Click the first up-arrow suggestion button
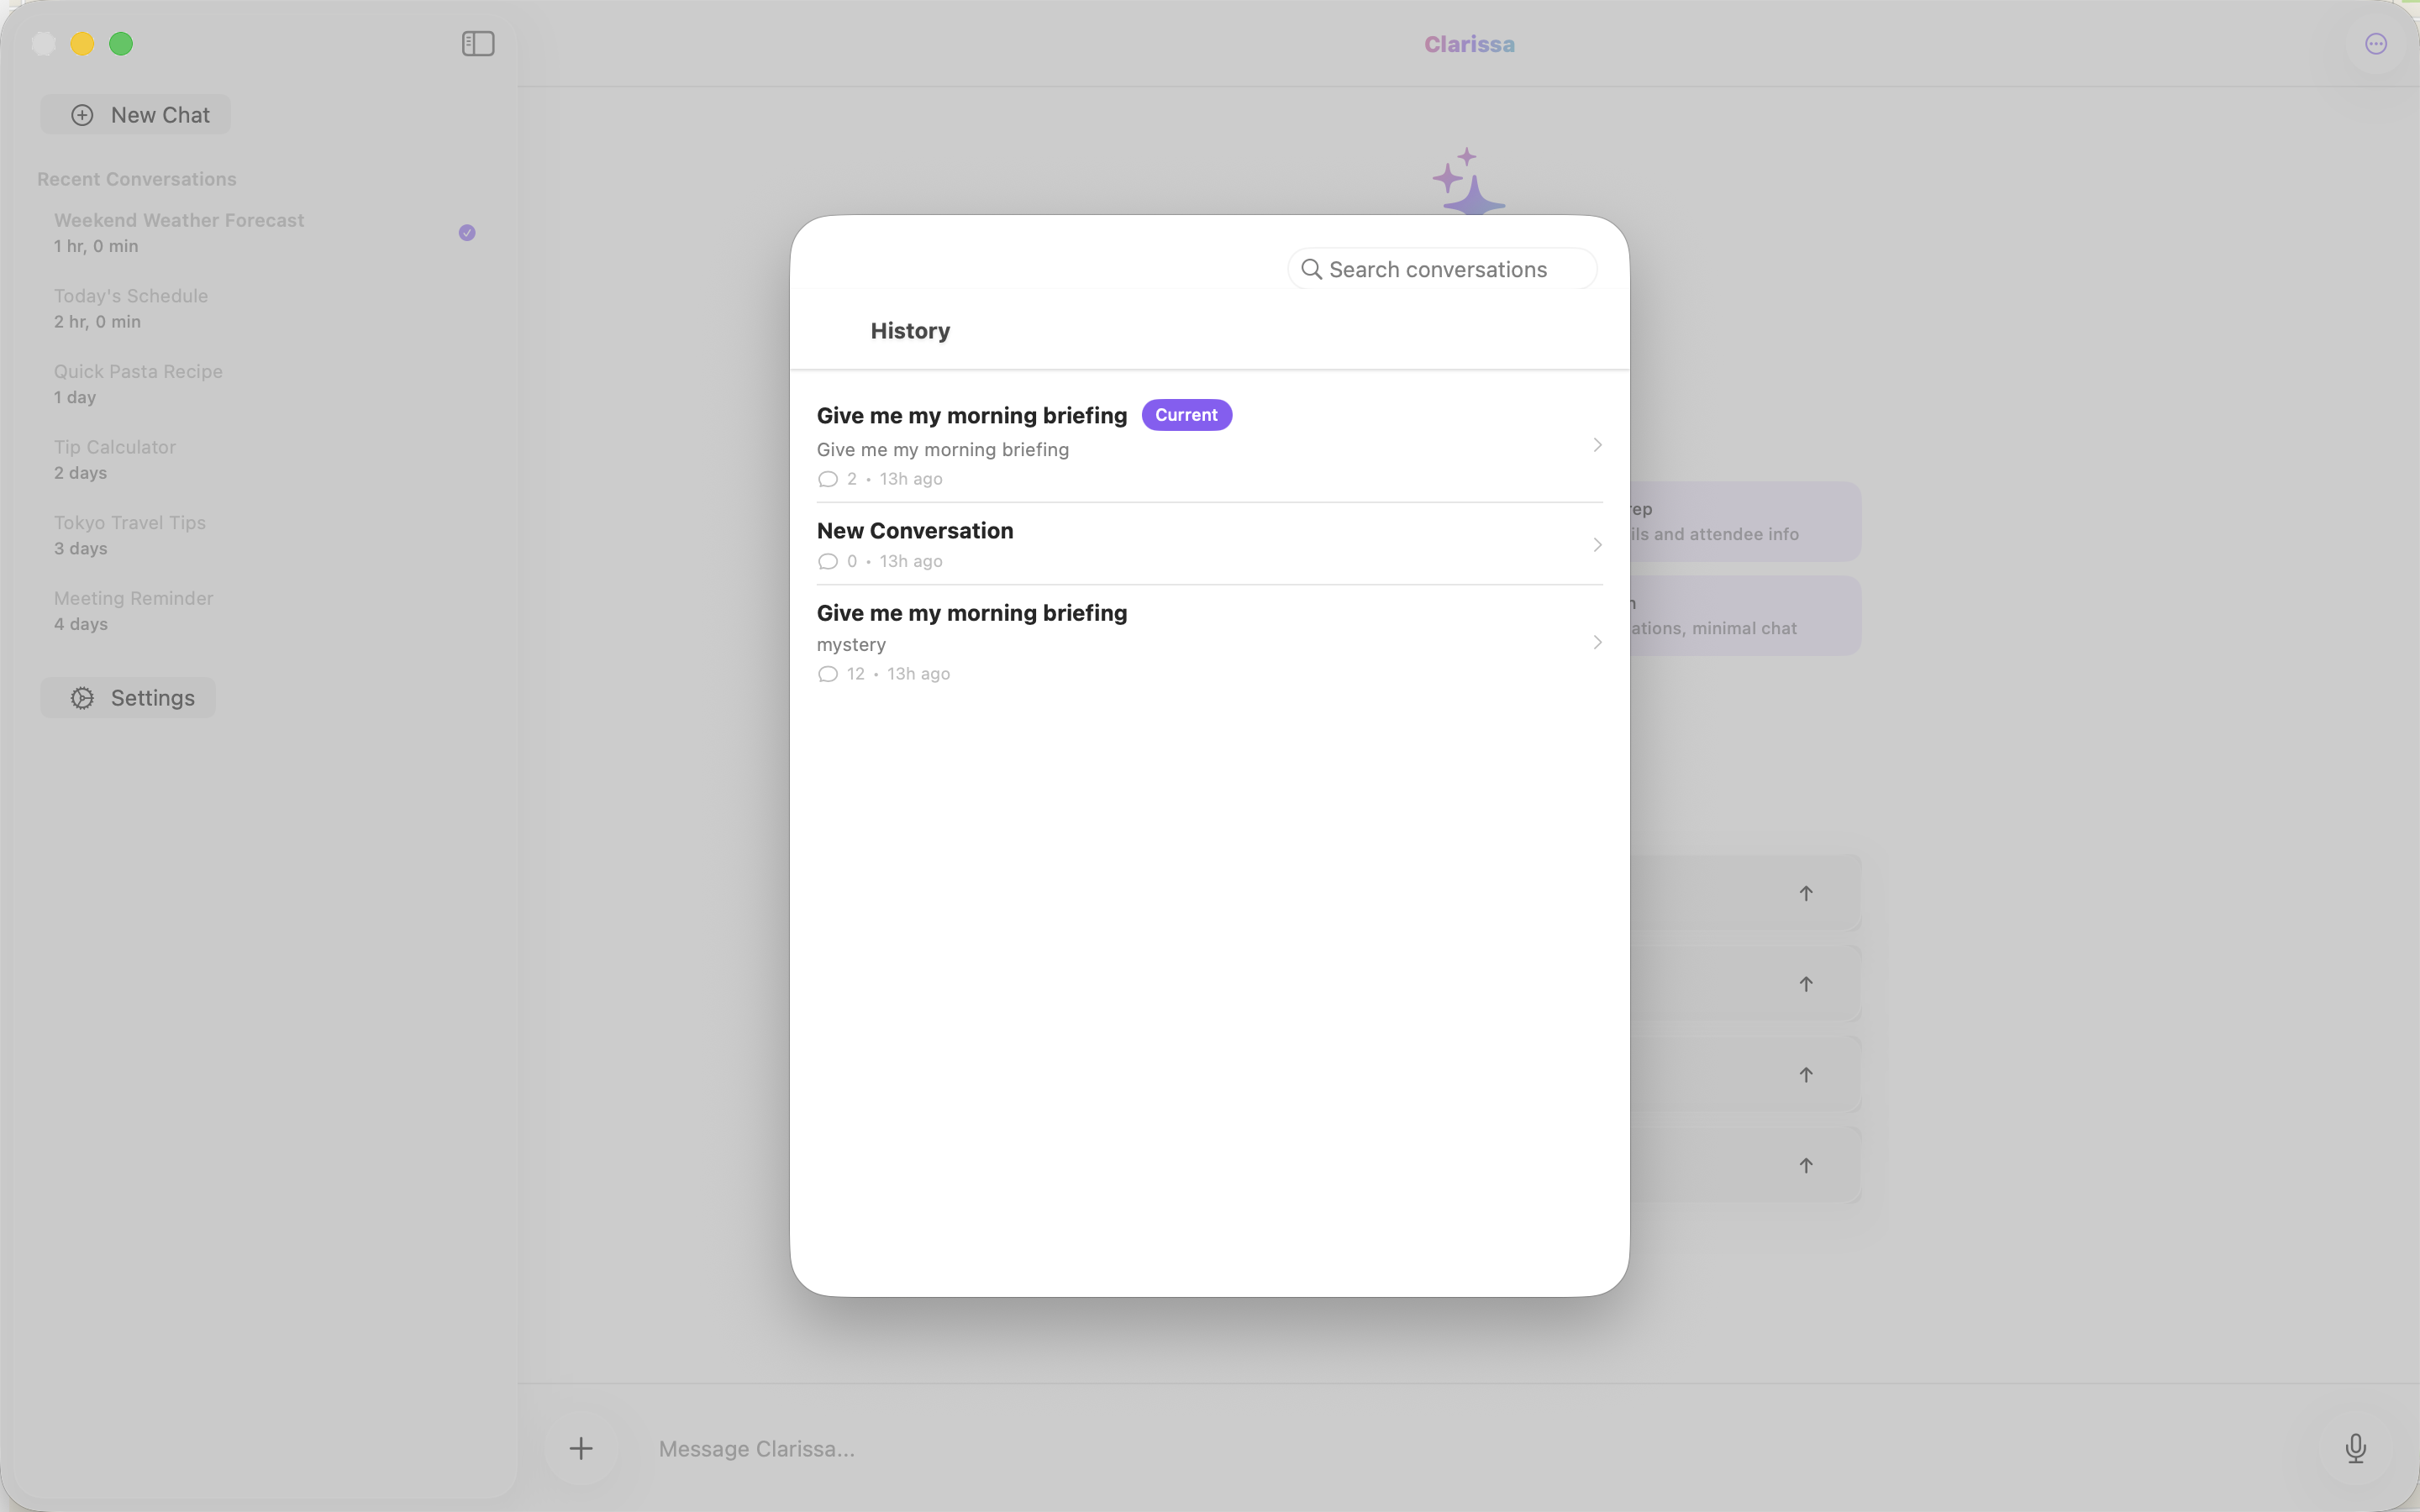The image size is (2420, 1512). pyautogui.click(x=1805, y=893)
